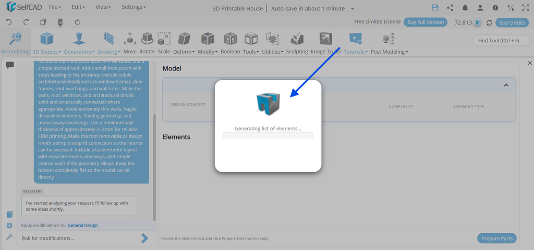This screenshot has width=534, height=250.
Task: Open the Generators dropdown
Action: tap(79, 43)
